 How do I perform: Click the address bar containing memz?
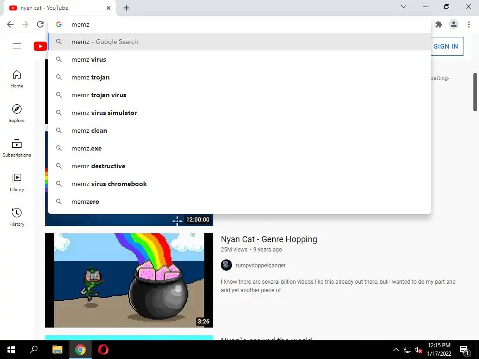point(239,24)
